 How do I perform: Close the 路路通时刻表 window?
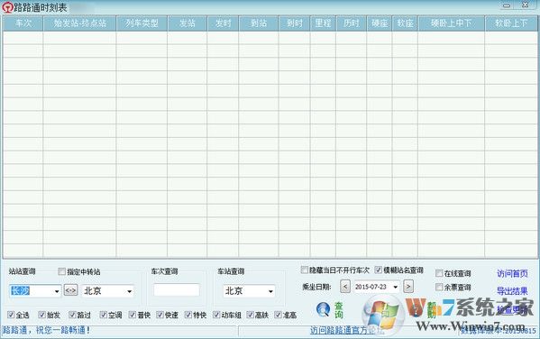click(x=526, y=5)
